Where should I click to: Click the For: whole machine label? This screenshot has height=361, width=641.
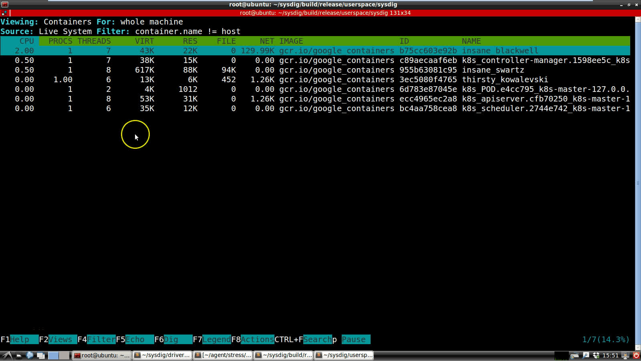(x=140, y=22)
